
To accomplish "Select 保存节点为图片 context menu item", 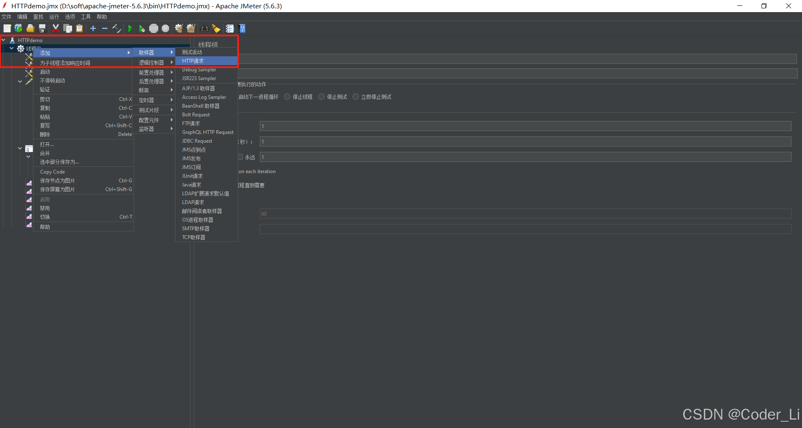I will pos(84,181).
